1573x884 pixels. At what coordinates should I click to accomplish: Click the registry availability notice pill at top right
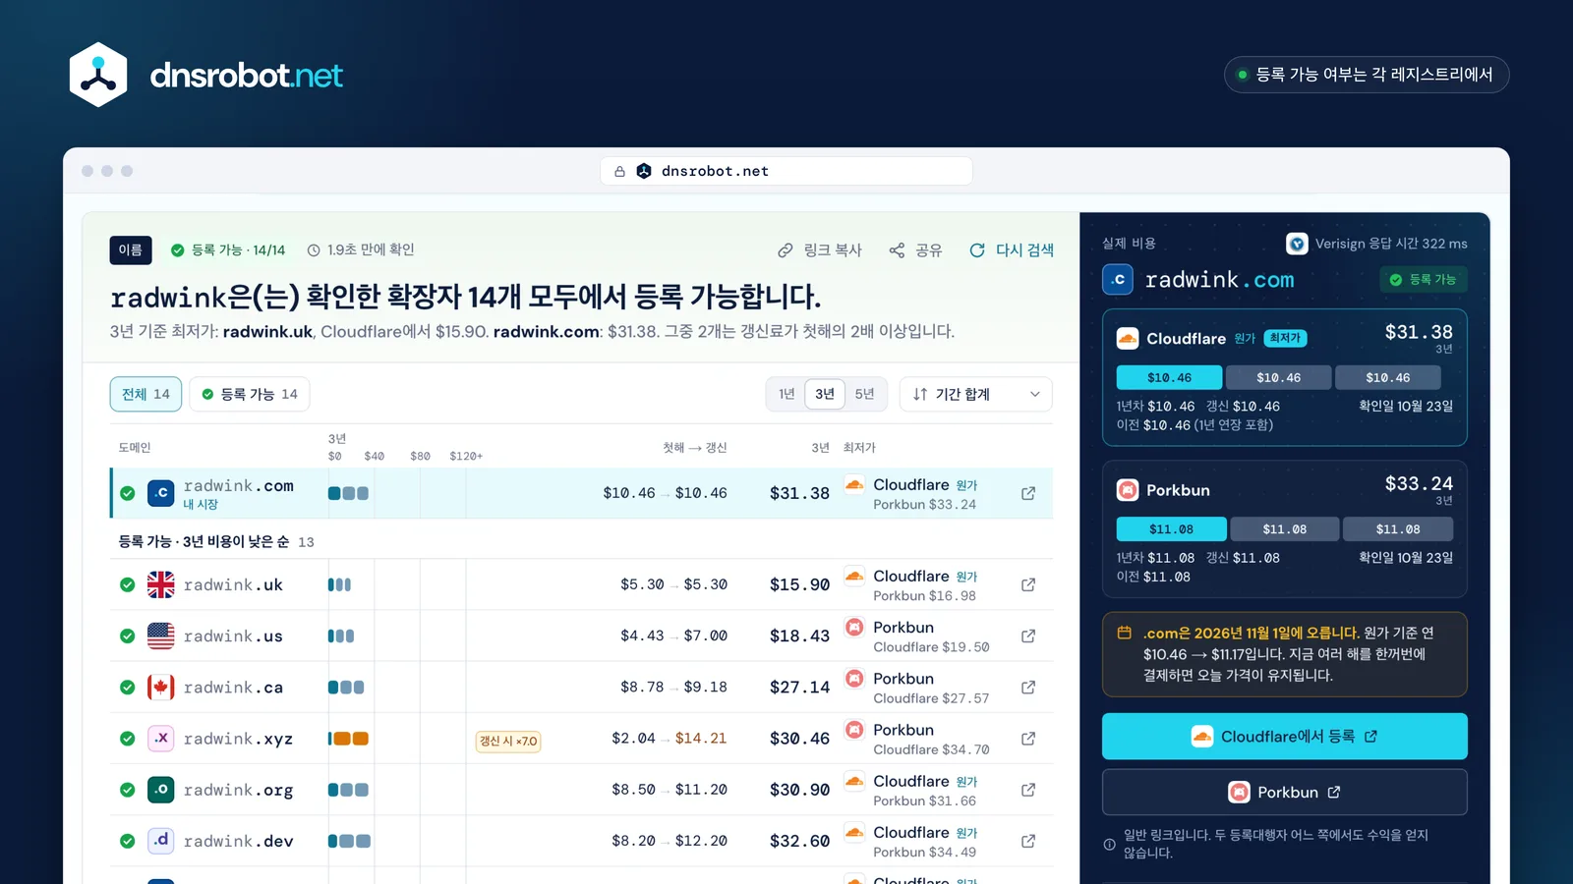pos(1367,75)
